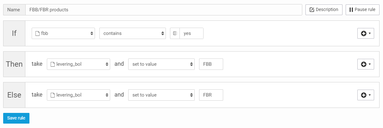
Task: Expand the levering_bol dropdown in Then row
Action: (x=78, y=64)
